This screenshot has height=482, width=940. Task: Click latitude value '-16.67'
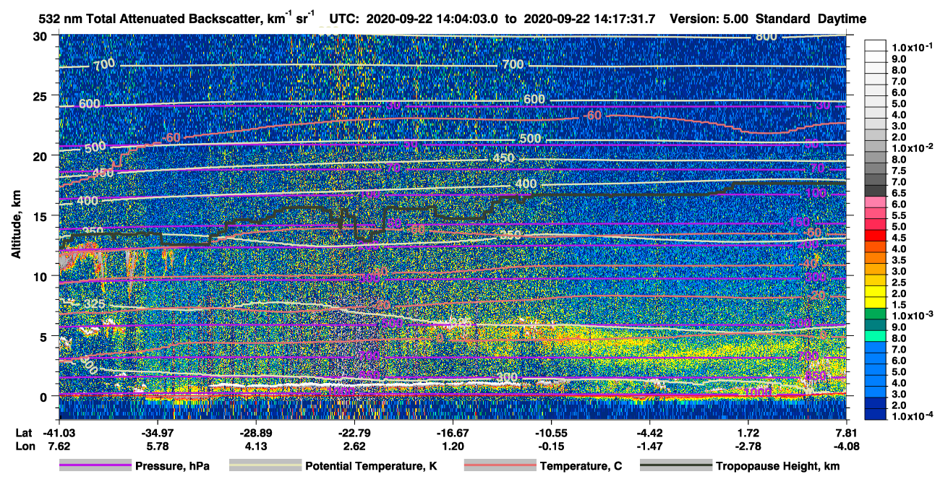(453, 432)
